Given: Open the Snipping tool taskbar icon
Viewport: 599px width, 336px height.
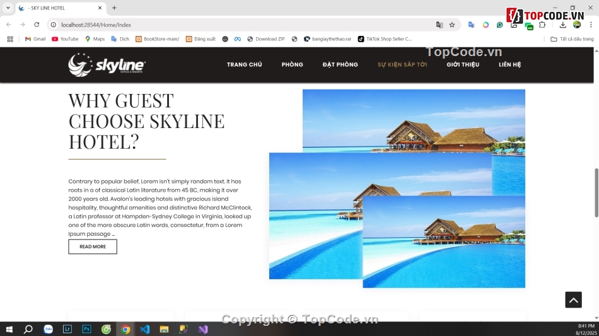Looking at the screenshot, I should pyautogui.click(x=183, y=329).
